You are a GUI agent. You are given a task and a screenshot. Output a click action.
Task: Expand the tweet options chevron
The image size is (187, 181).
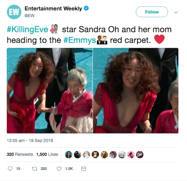[176, 12]
